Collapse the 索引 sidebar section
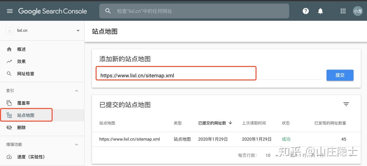The width and height of the screenshot is (367, 166). (76, 90)
